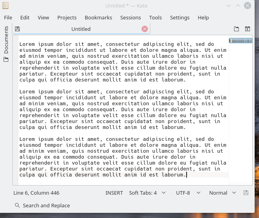Click the magnifier search icon

coord(17,205)
